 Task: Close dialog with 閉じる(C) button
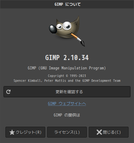click(x=109, y=132)
